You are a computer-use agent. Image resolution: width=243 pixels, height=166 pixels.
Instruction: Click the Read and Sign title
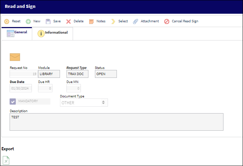click(x=20, y=7)
